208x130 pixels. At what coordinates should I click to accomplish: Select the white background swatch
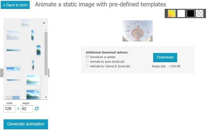(181, 13)
